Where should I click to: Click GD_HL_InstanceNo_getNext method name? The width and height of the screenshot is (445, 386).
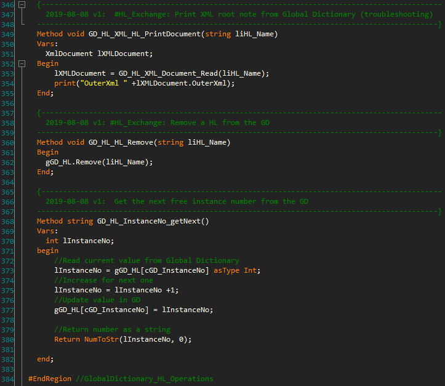click(149, 221)
